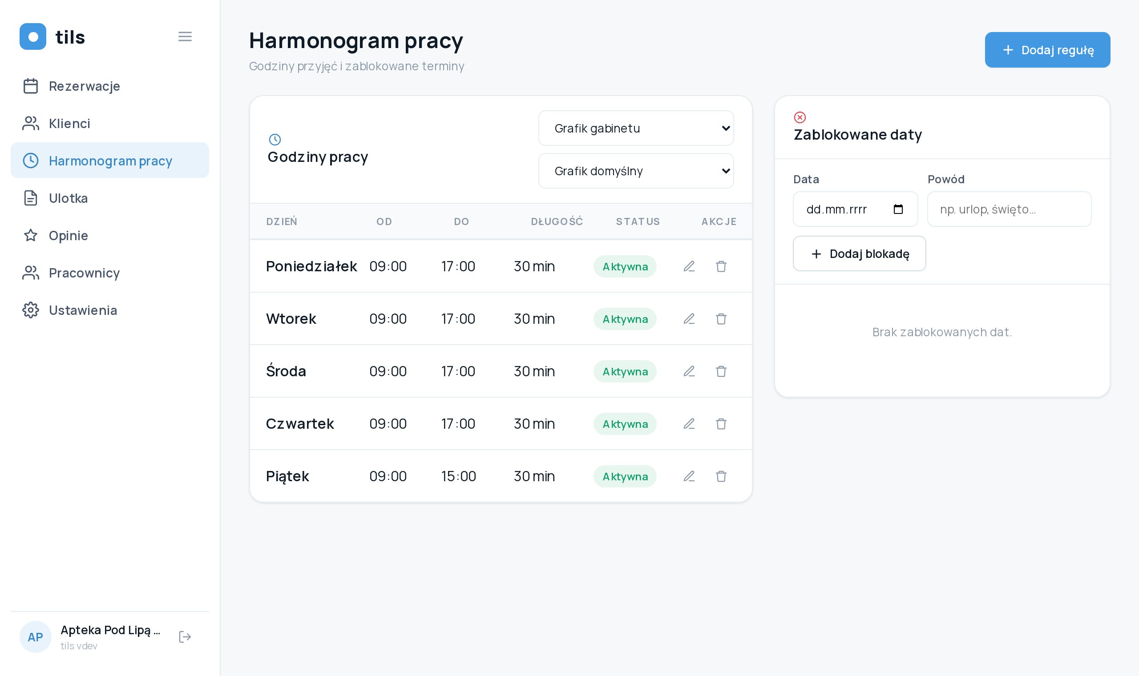
Task: Click the Aktywna badge for Wtorek
Action: 625,319
